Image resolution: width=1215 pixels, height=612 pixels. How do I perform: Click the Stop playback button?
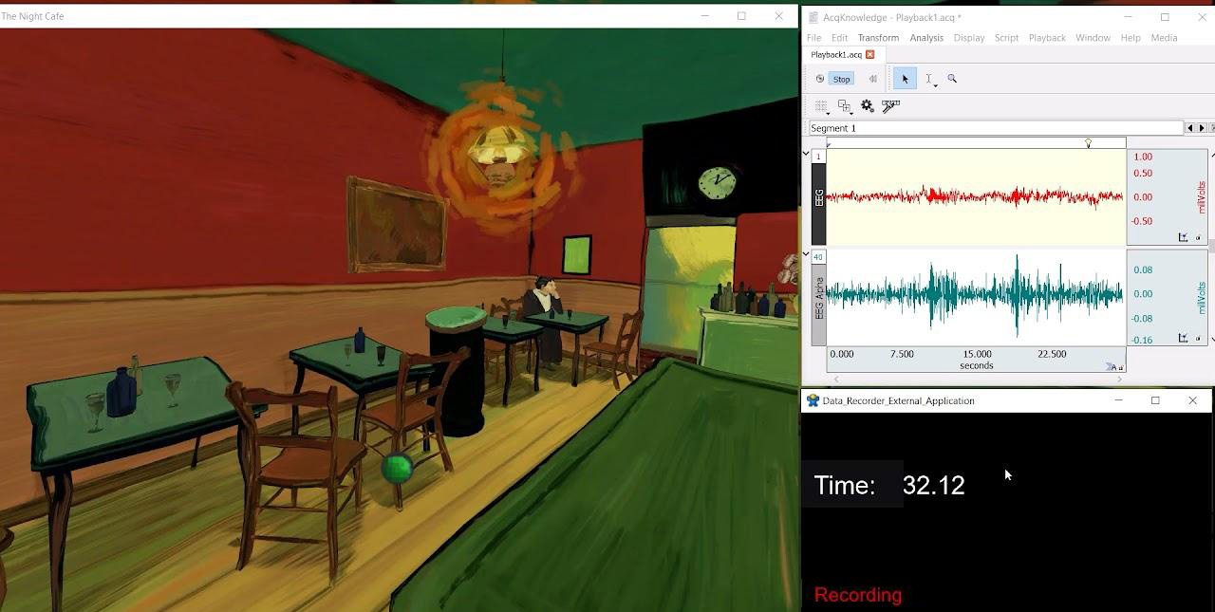[x=841, y=79]
